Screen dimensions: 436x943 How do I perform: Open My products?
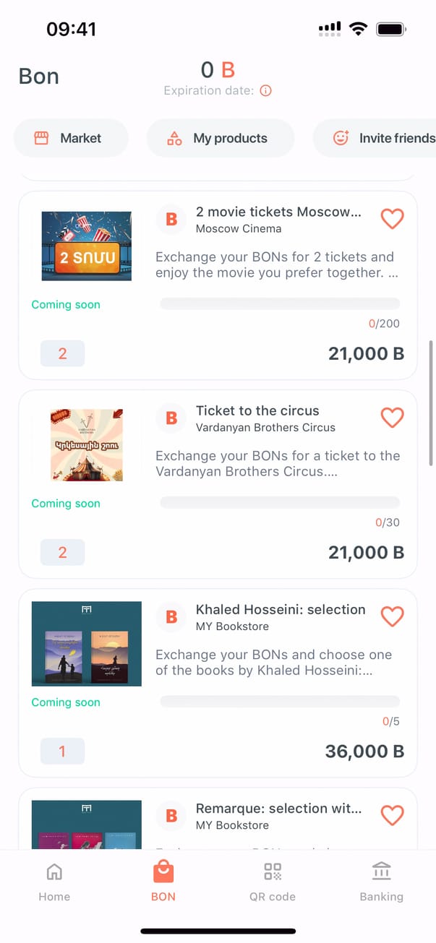[220, 138]
